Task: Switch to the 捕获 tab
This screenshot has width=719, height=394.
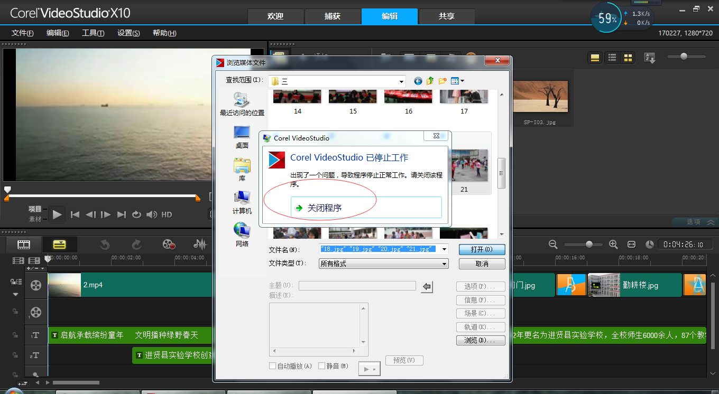Action: 333,16
